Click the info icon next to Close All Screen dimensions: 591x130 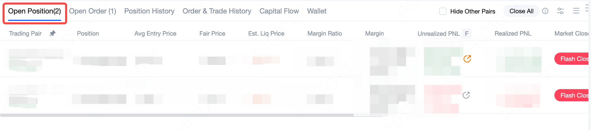coord(545,11)
